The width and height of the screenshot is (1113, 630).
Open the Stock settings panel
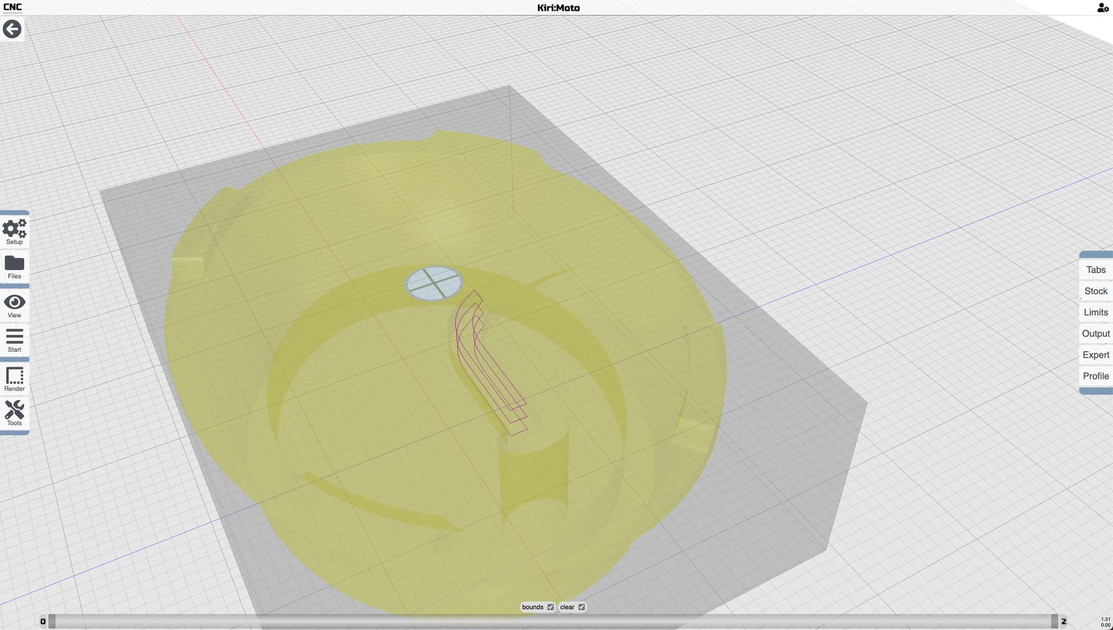coord(1096,291)
